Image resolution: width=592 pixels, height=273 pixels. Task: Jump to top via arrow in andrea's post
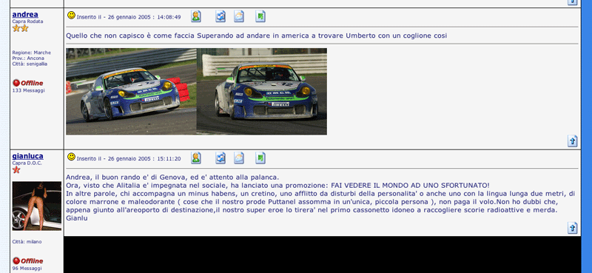[x=572, y=141]
